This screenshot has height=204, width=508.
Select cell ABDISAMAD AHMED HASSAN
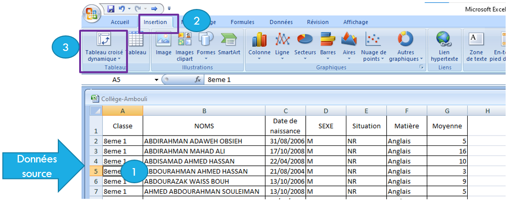click(x=204, y=161)
